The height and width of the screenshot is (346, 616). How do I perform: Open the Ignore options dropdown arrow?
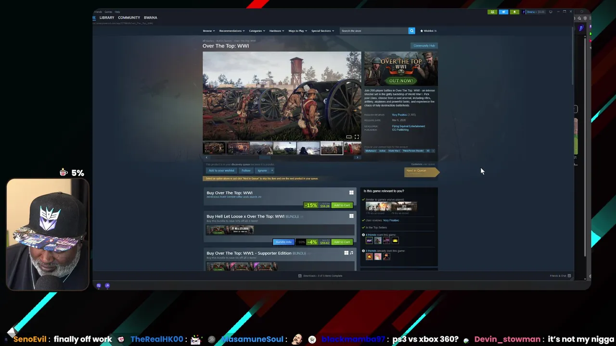coord(272,171)
